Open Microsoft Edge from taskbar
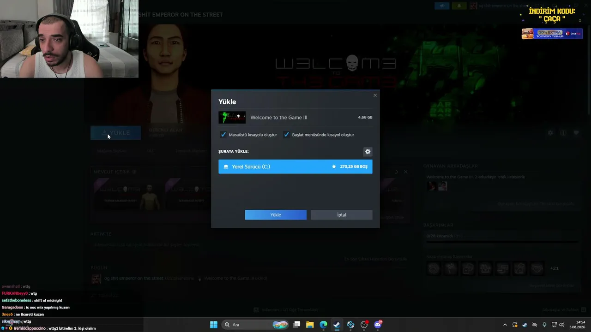591x332 pixels. pyautogui.click(x=323, y=325)
